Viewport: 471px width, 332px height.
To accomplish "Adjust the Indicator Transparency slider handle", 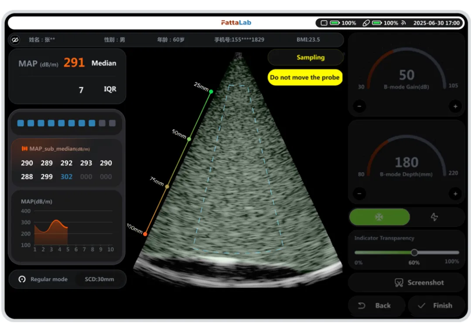I will pyautogui.click(x=414, y=253).
